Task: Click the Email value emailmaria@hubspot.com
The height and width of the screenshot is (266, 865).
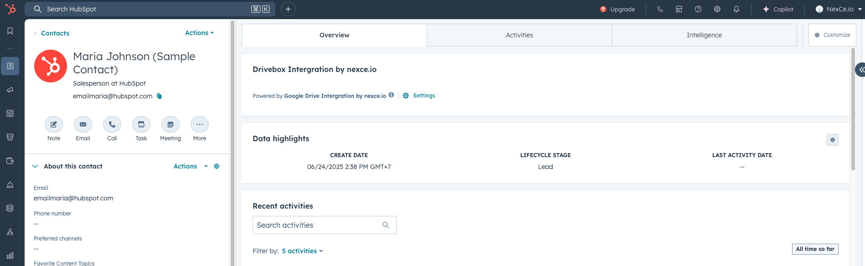Action: click(73, 198)
